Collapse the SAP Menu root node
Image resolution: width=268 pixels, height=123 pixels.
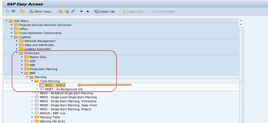click(x=6, y=21)
